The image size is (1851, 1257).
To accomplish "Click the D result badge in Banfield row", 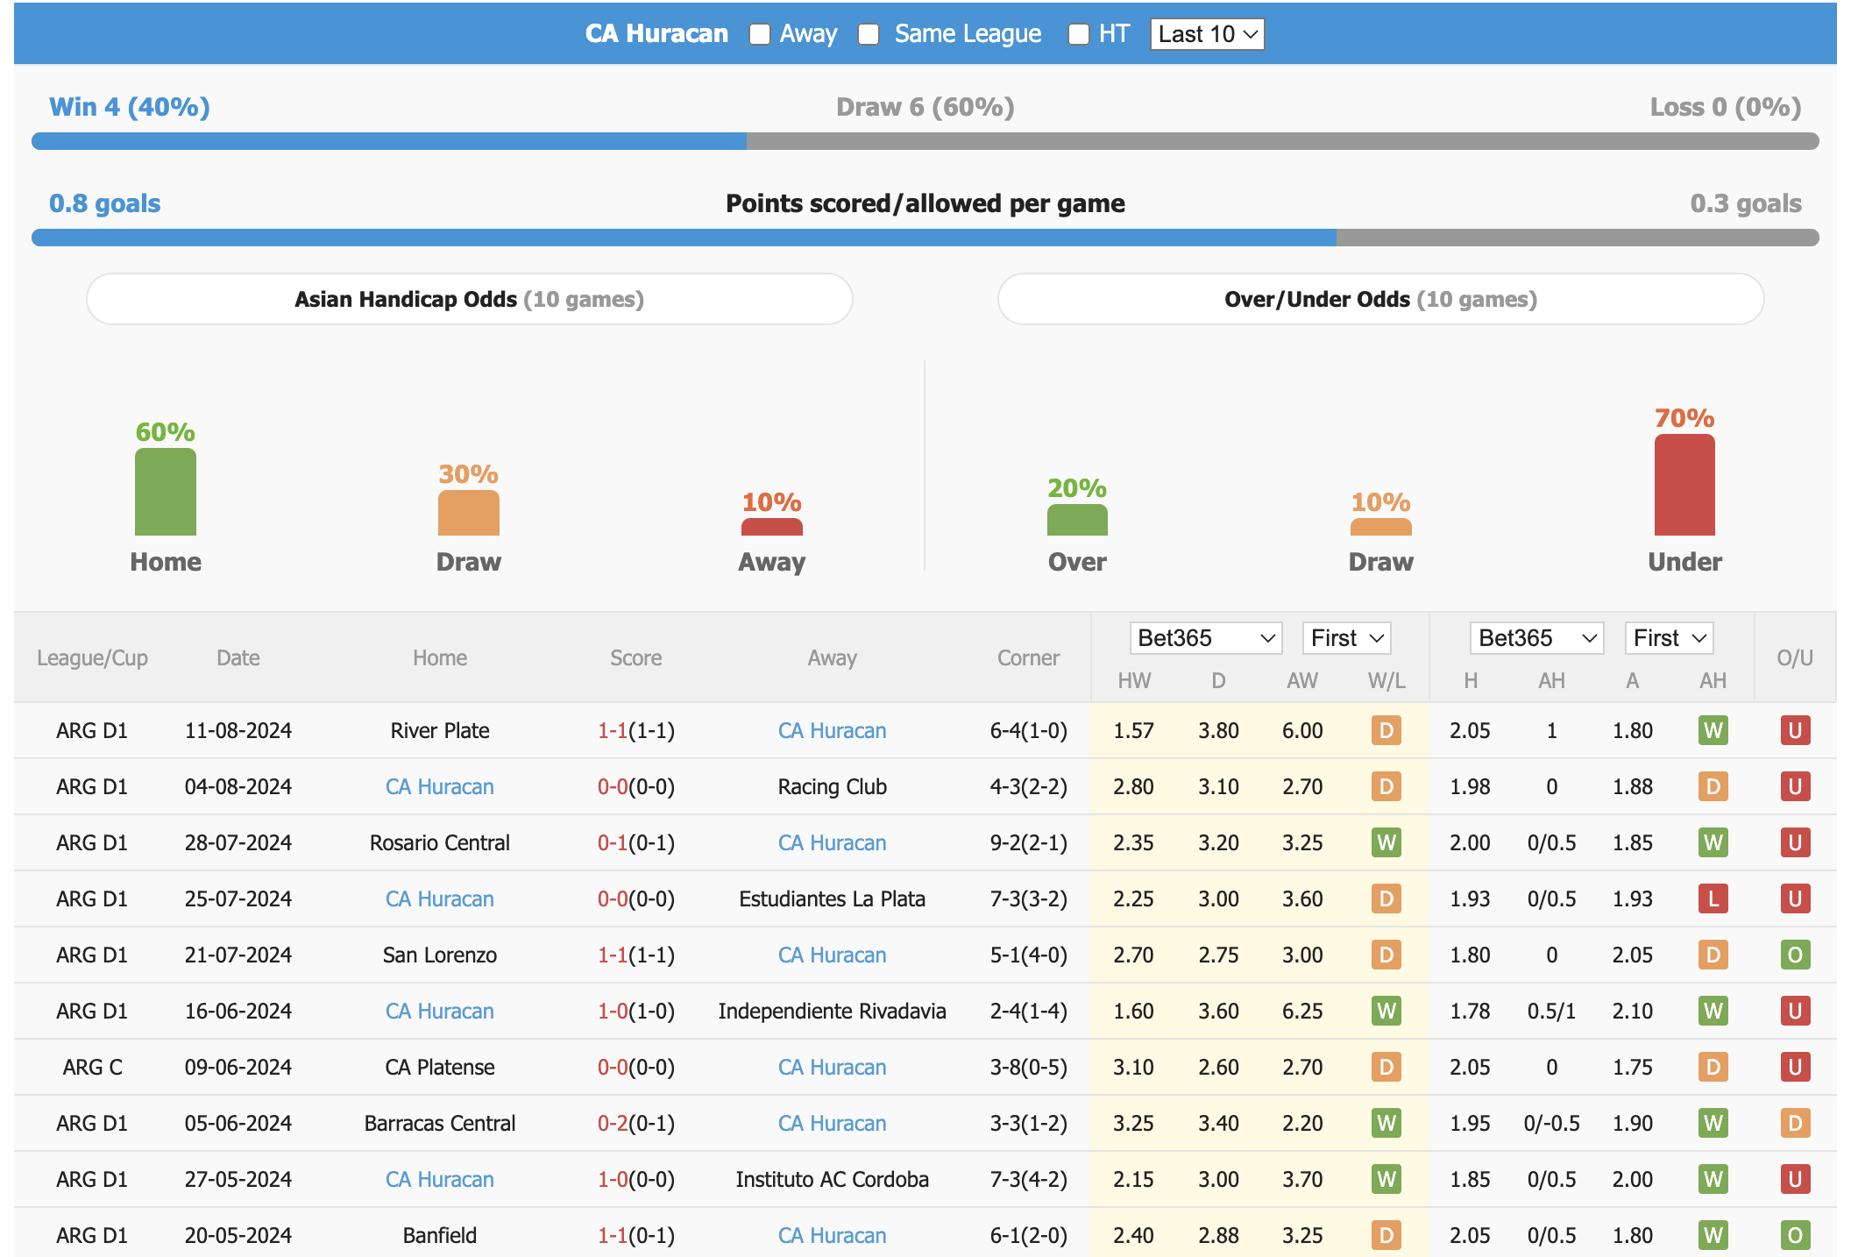I will click(1386, 1235).
